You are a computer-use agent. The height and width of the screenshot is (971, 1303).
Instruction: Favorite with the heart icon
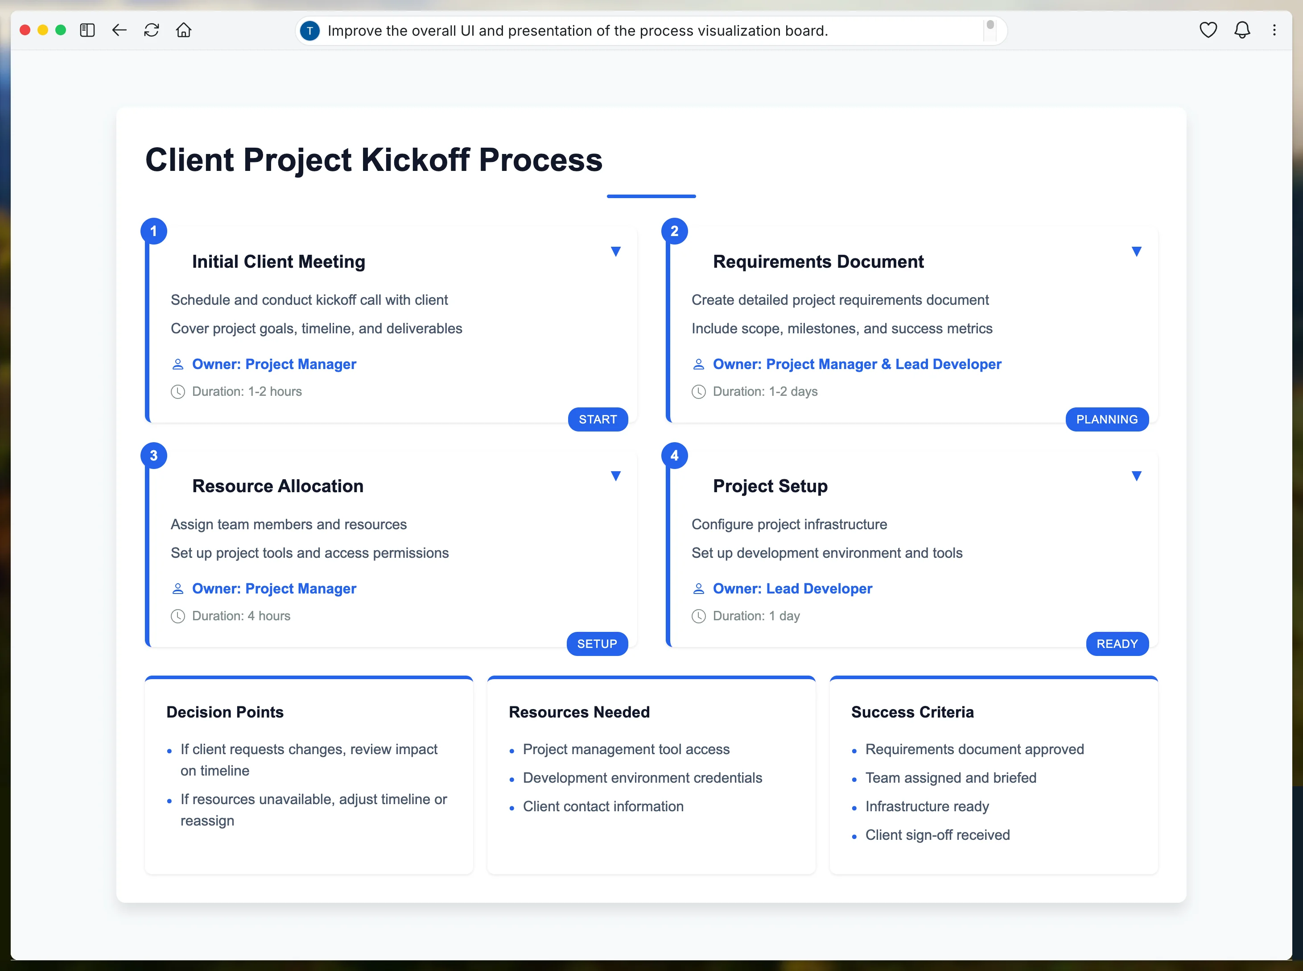pos(1208,30)
